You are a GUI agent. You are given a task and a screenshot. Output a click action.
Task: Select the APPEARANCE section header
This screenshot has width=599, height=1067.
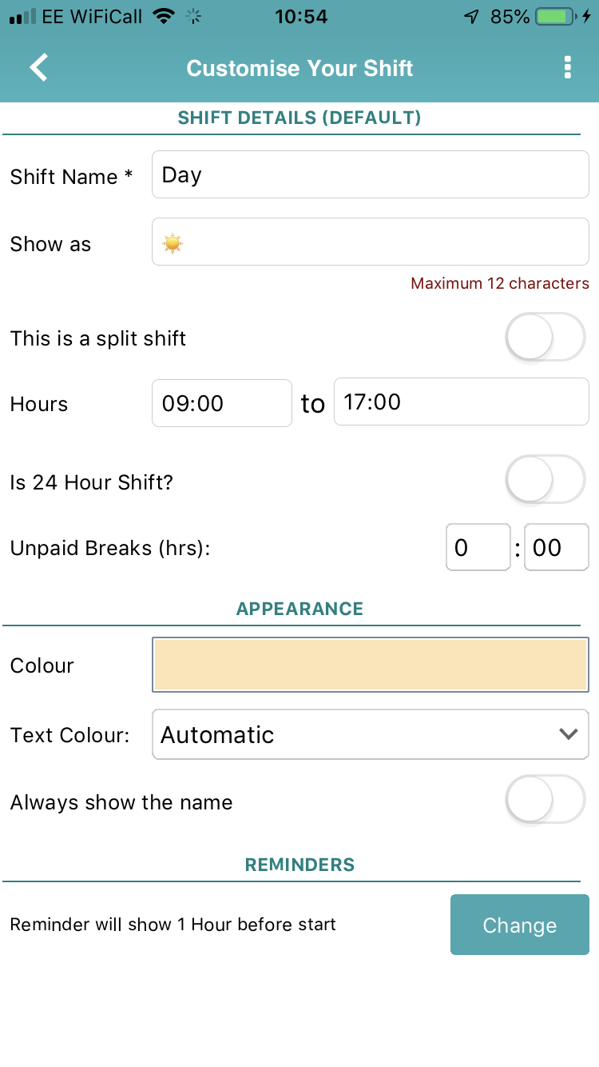(x=299, y=609)
